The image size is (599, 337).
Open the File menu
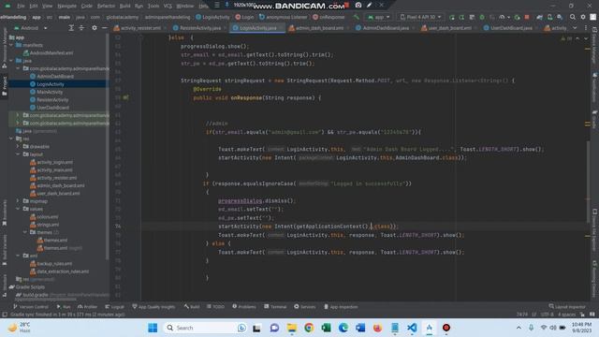[21, 6]
